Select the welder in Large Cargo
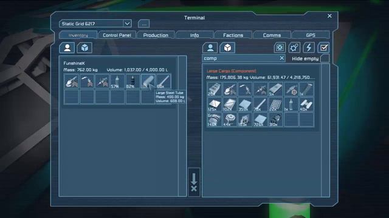389x218 pixels. pyautogui.click(x=245, y=89)
